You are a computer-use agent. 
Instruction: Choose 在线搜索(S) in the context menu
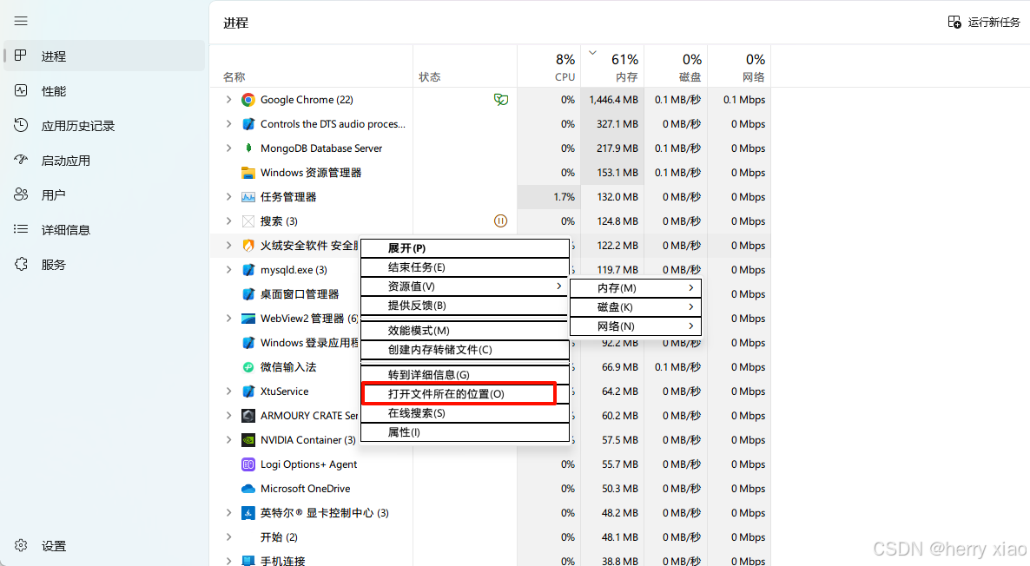[465, 413]
